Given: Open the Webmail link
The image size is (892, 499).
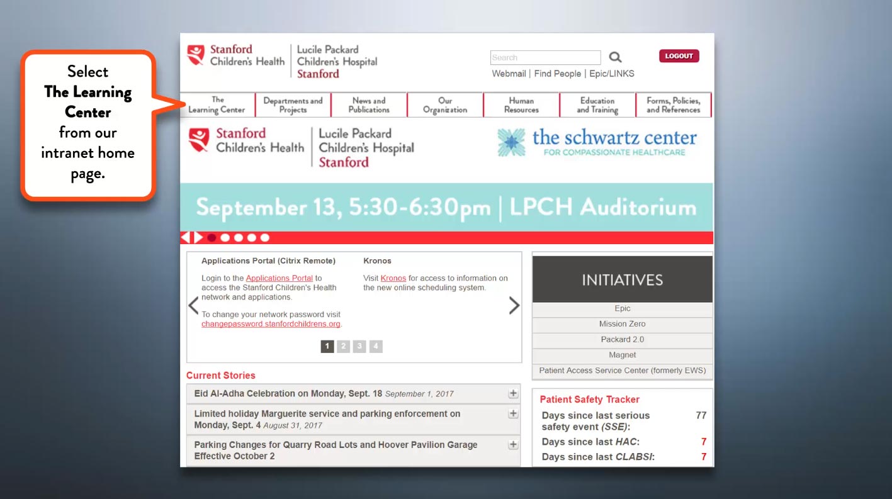Looking at the screenshot, I should (x=509, y=74).
